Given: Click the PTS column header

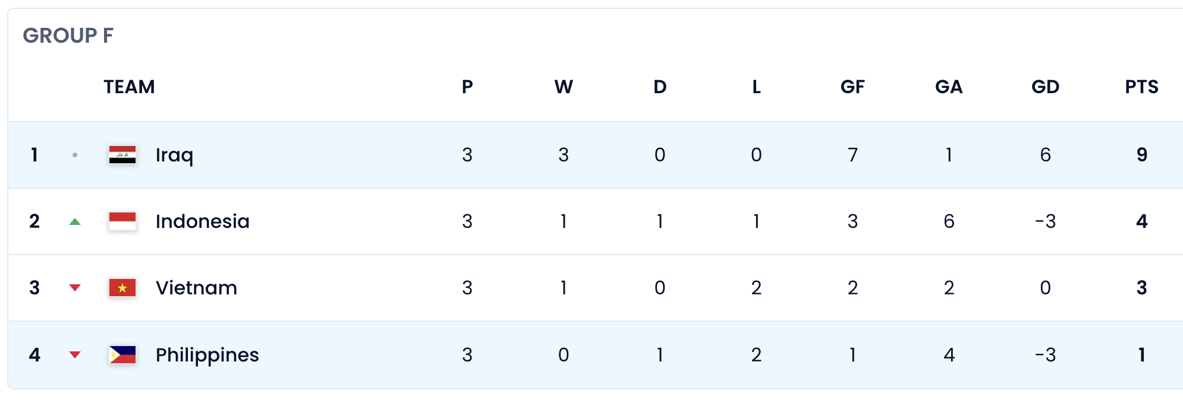Looking at the screenshot, I should [x=1141, y=87].
